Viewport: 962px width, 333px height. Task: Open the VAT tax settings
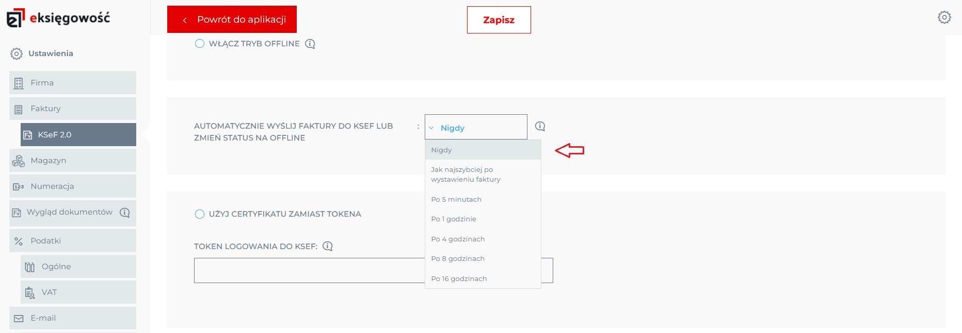pos(78,292)
